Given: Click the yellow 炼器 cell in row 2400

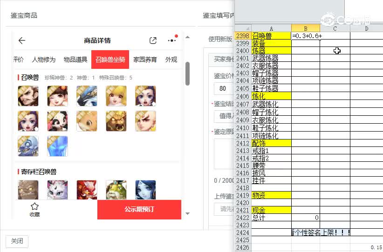Looking at the screenshot, I should point(271,51).
